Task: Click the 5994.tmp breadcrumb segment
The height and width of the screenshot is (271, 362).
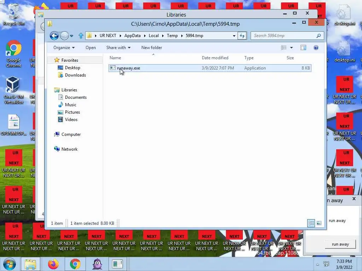Action: (194, 36)
